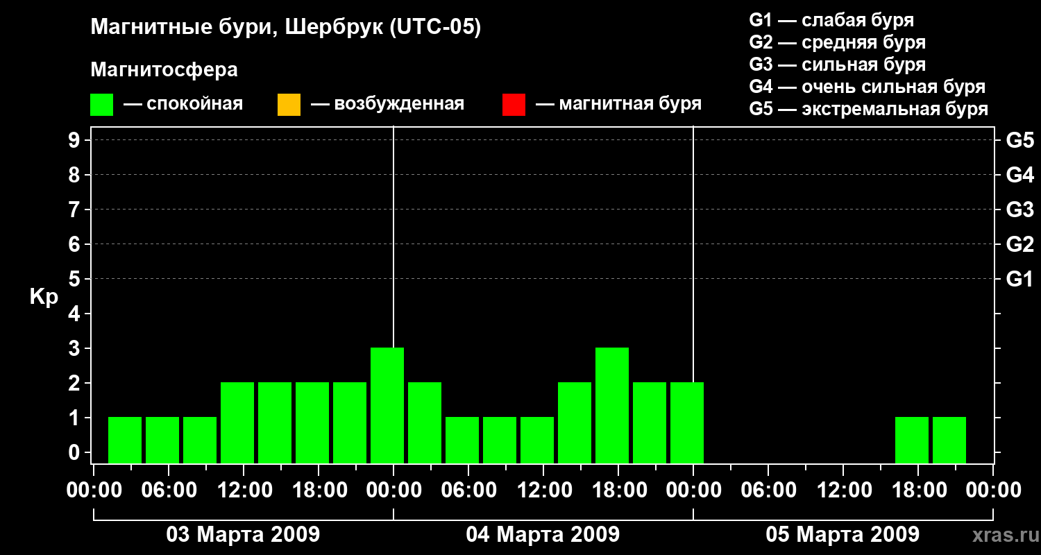This screenshot has height=555, width=1041.
Task: Click the '12:00' tick label under 03 Марта
Action: pos(243,490)
